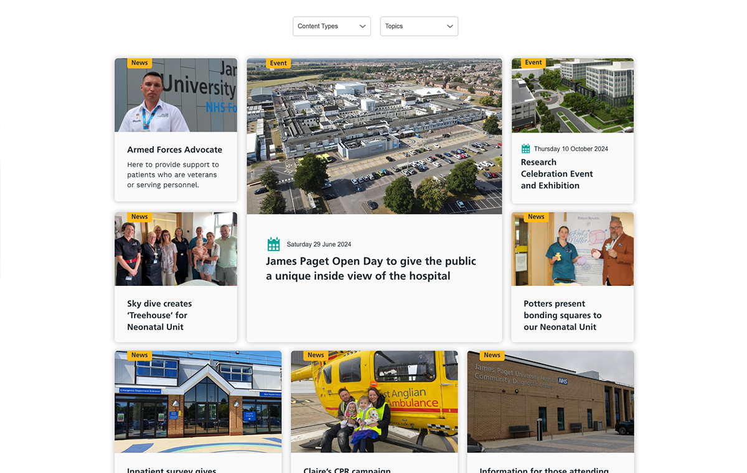The height and width of the screenshot is (473, 747).
Task: Click the News tag on Armed Forces card
Action: tap(139, 63)
